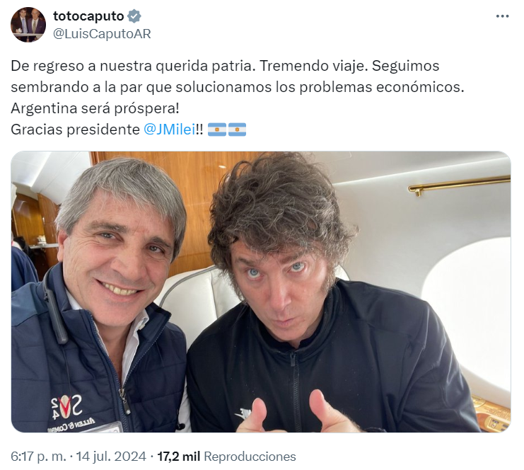Click the tweet text starting 'De regreso'

tap(238, 98)
